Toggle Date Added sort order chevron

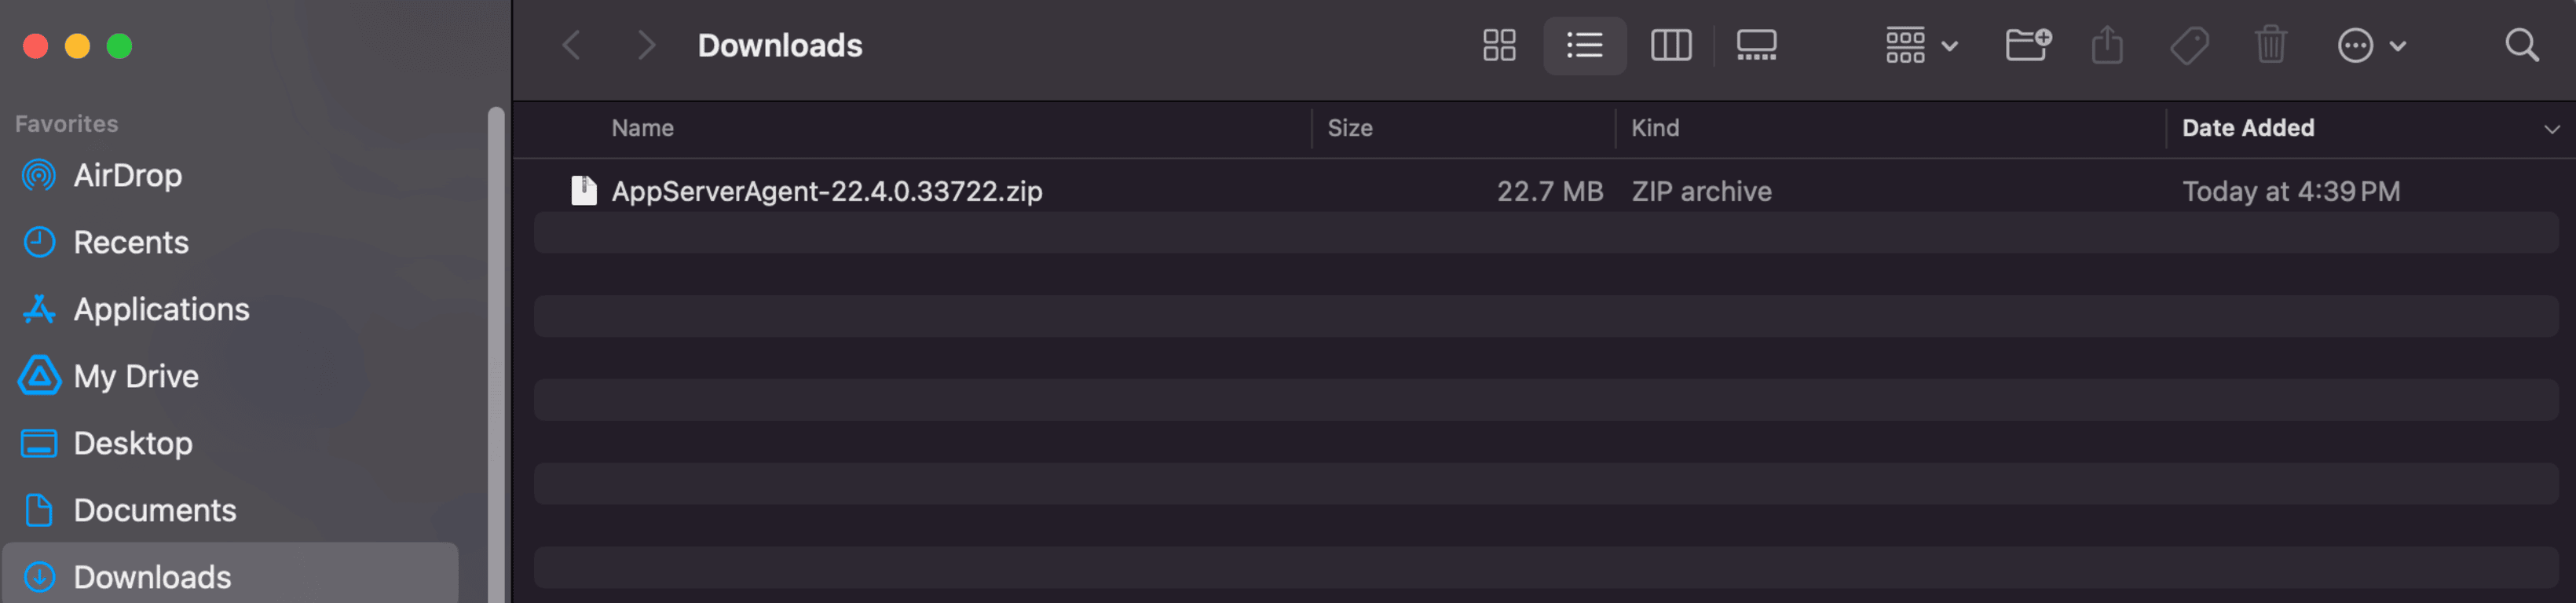2551,129
